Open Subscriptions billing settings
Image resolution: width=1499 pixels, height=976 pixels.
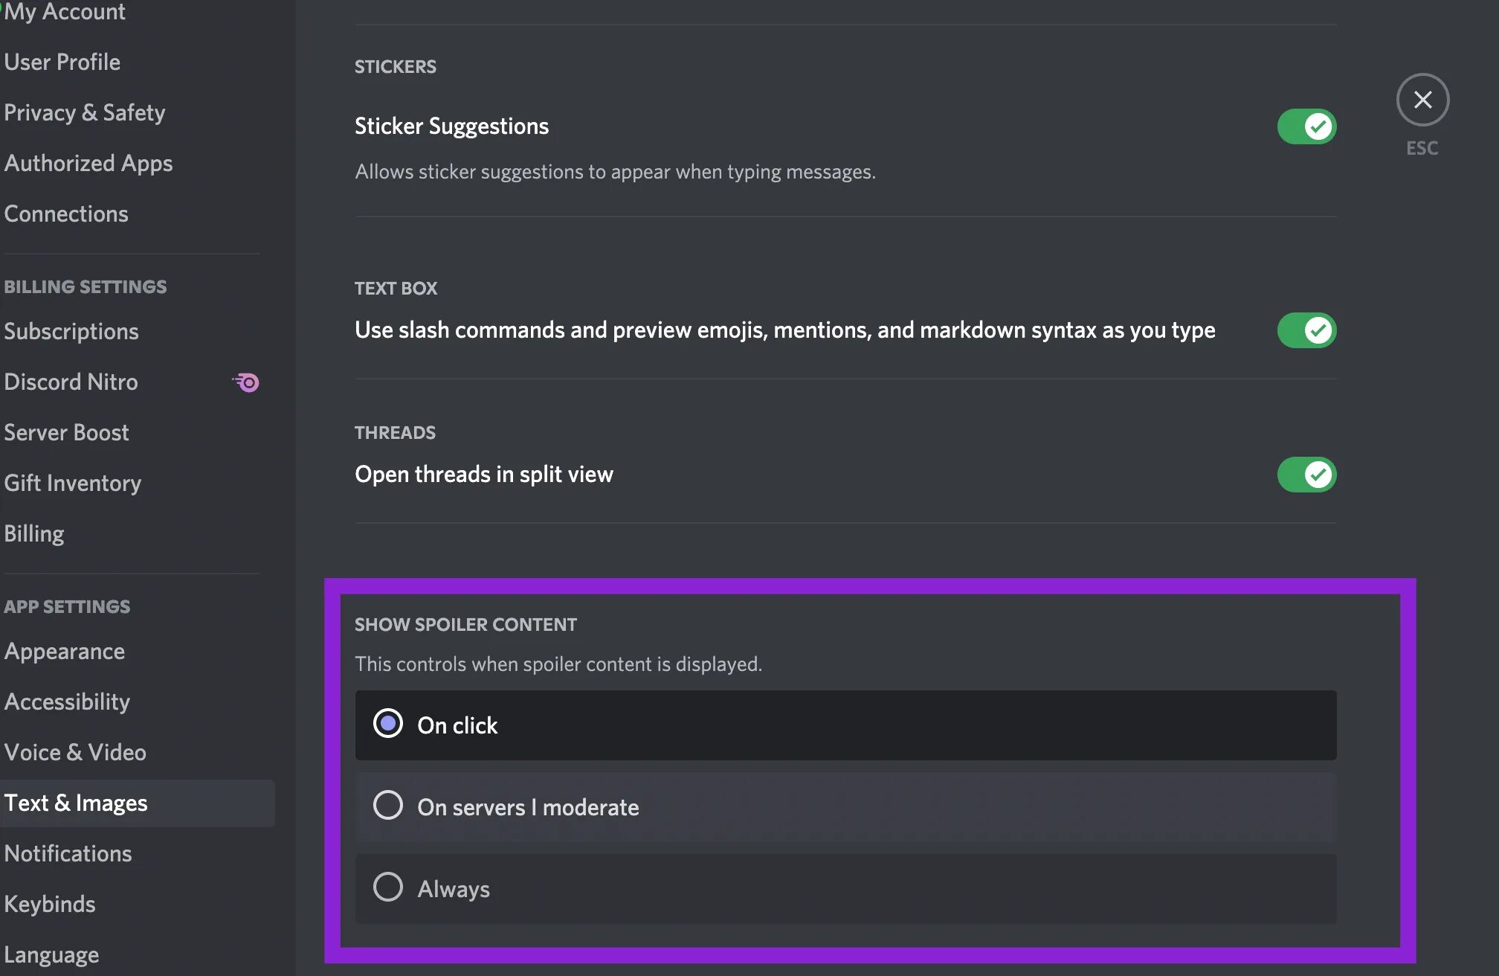click(70, 331)
